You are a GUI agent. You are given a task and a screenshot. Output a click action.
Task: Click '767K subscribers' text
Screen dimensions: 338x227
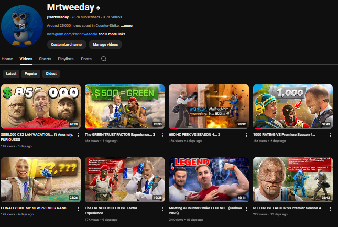[x=85, y=17]
